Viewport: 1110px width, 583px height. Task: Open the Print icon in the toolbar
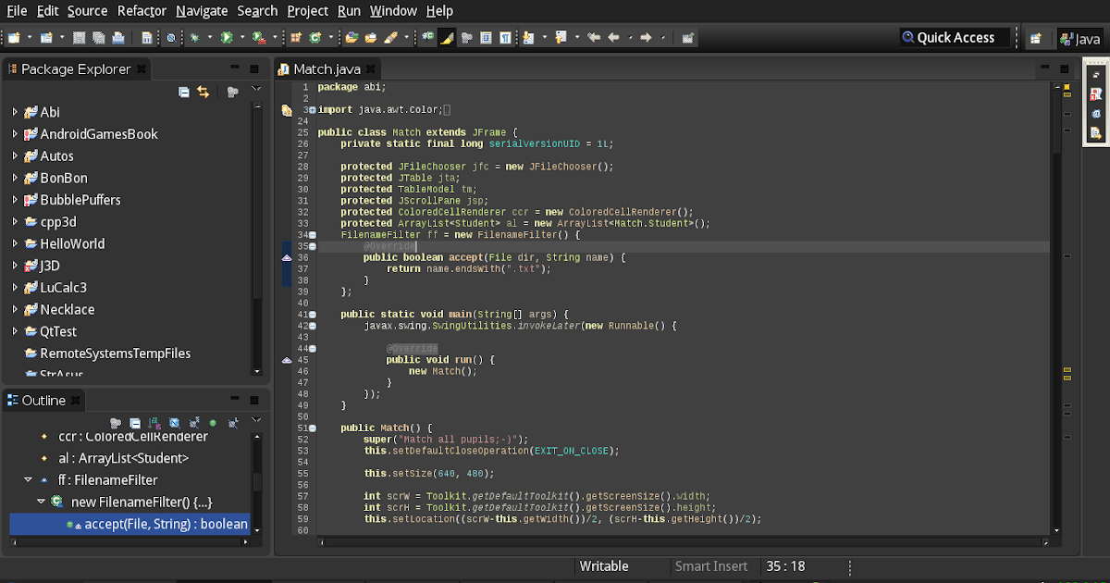pyautogui.click(x=118, y=37)
